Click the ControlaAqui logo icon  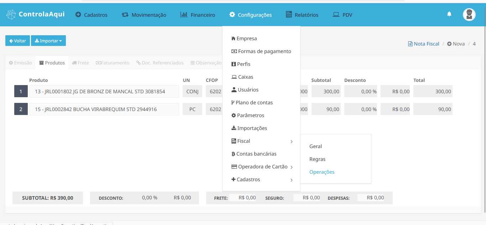11,15
